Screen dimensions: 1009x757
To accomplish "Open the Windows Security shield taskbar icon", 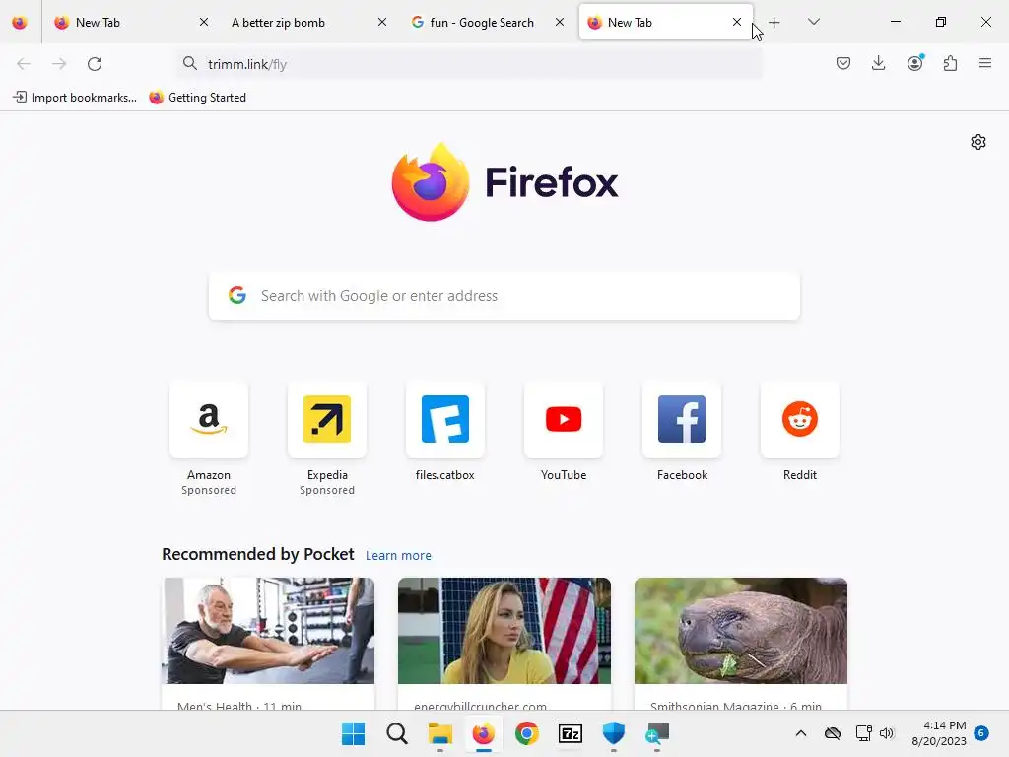I will click(x=613, y=733).
